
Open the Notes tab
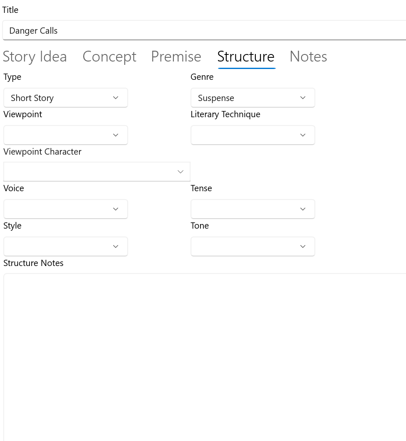click(x=308, y=57)
